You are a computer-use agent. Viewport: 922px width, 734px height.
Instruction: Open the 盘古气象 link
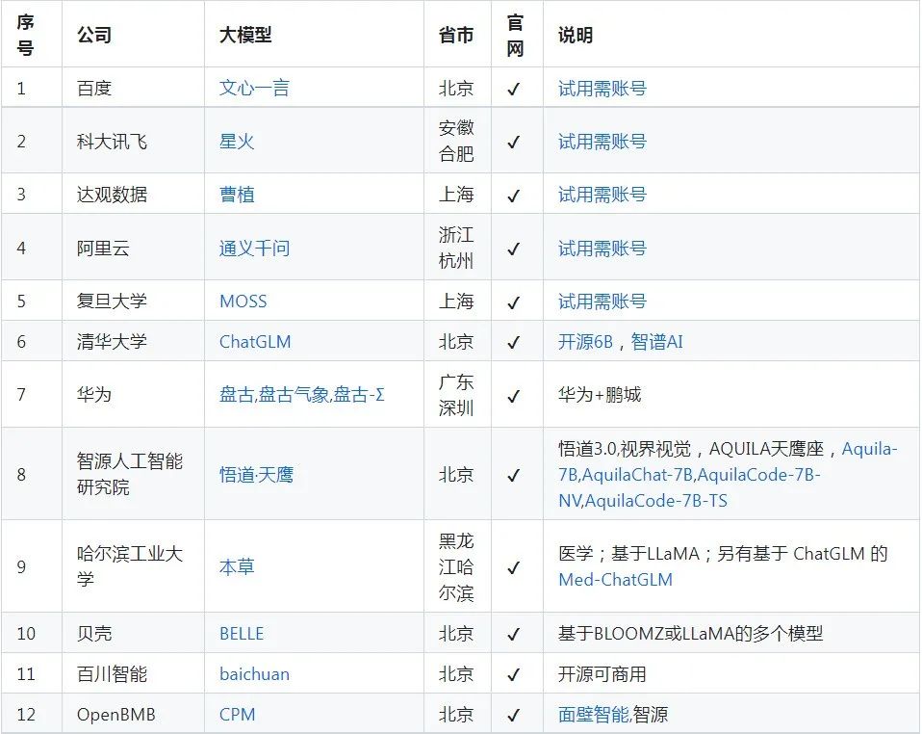(294, 394)
